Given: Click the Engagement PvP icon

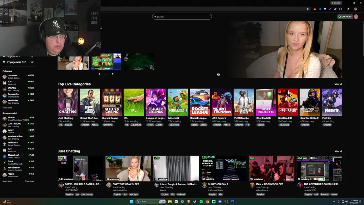Looking at the screenshot, I should (4, 62).
